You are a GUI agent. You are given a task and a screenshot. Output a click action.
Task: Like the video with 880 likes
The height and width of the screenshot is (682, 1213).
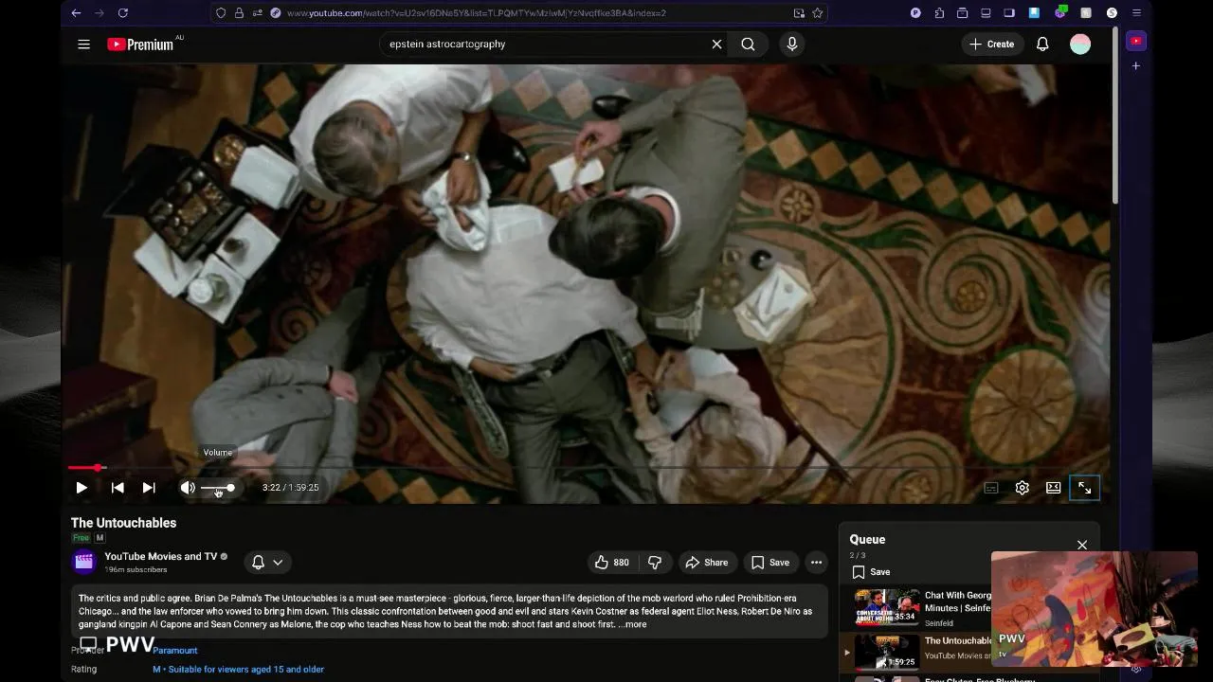pos(611,562)
